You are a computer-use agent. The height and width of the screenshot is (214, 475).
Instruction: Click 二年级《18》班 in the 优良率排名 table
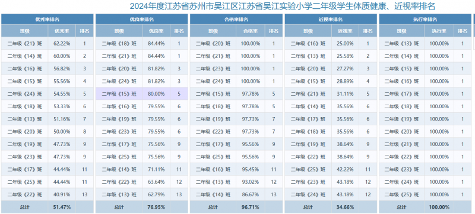(119, 43)
